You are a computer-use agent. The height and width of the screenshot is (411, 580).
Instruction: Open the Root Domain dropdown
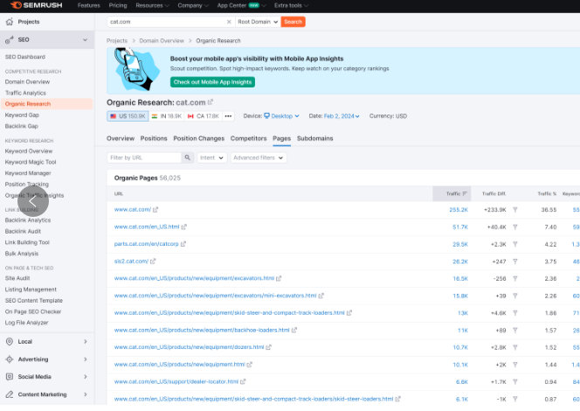(x=258, y=21)
